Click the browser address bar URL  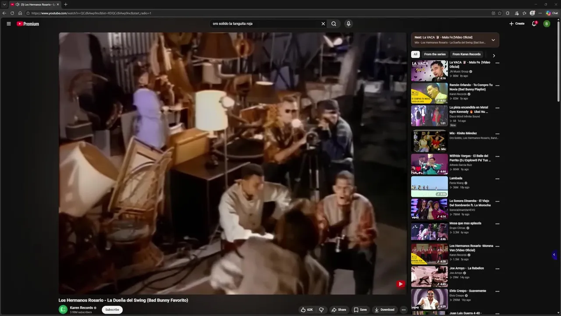pos(91,13)
